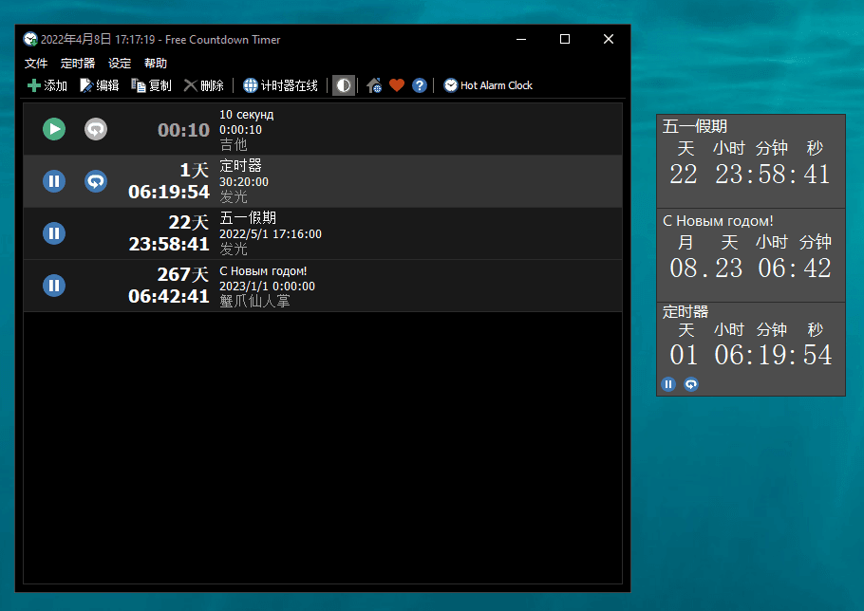Open the 设定 (Settings) menu

point(120,64)
